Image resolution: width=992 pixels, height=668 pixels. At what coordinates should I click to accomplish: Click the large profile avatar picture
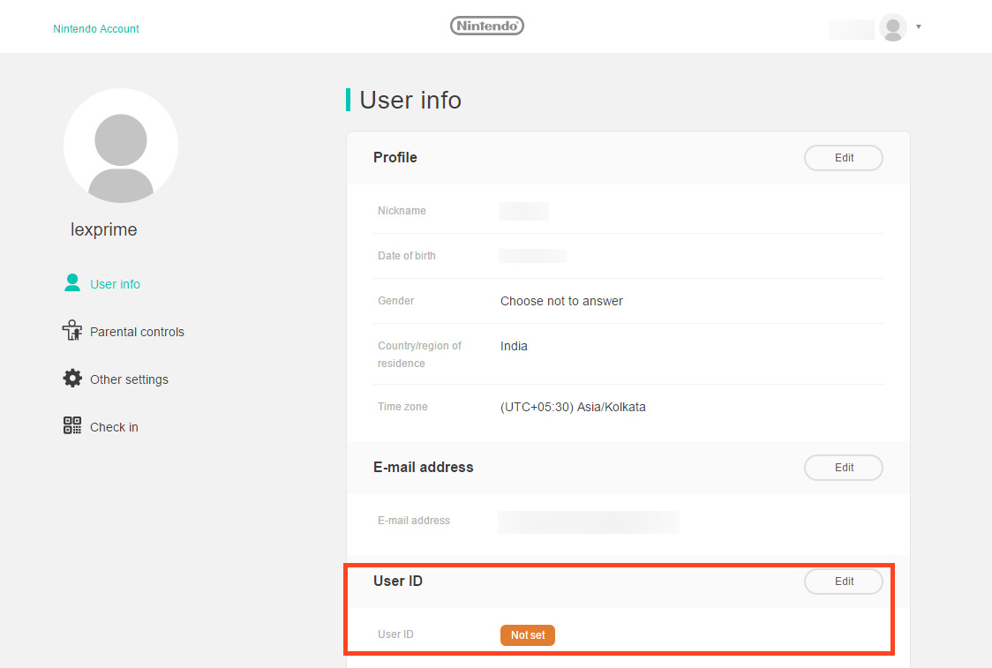click(121, 146)
